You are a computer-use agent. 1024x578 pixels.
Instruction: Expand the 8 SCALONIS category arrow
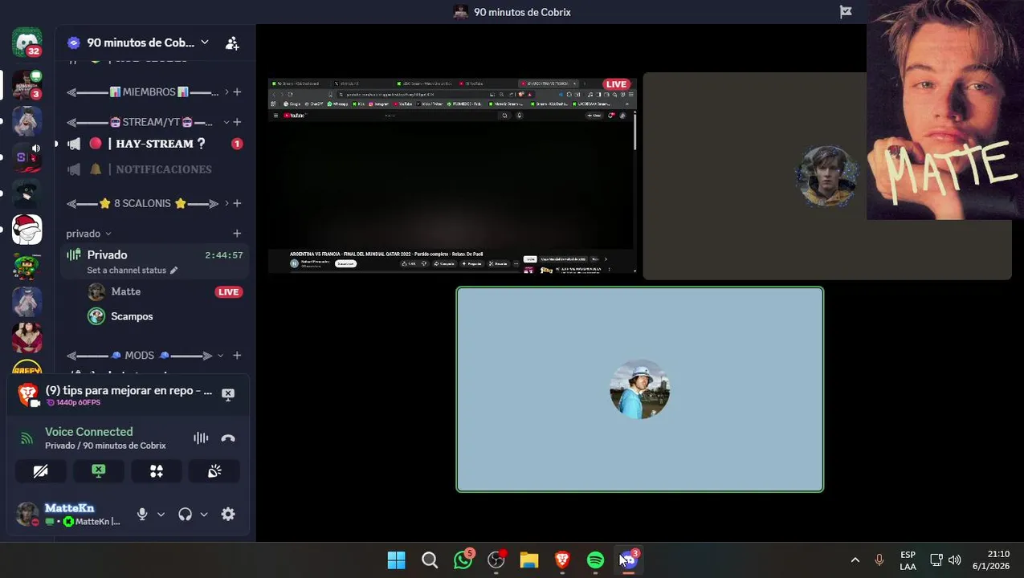coord(226,203)
